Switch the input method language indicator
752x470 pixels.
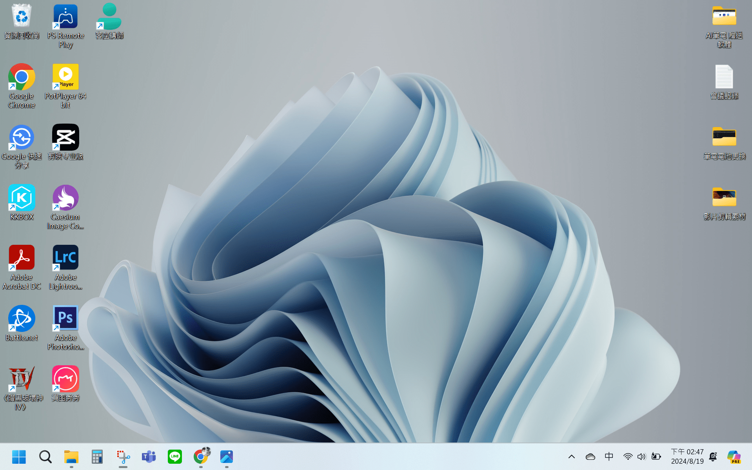point(609,457)
